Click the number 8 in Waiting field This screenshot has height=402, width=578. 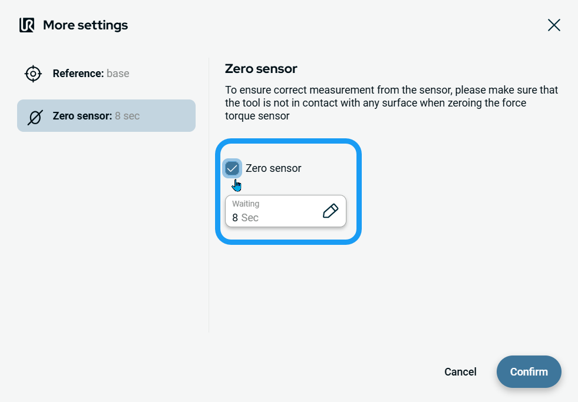click(x=235, y=218)
